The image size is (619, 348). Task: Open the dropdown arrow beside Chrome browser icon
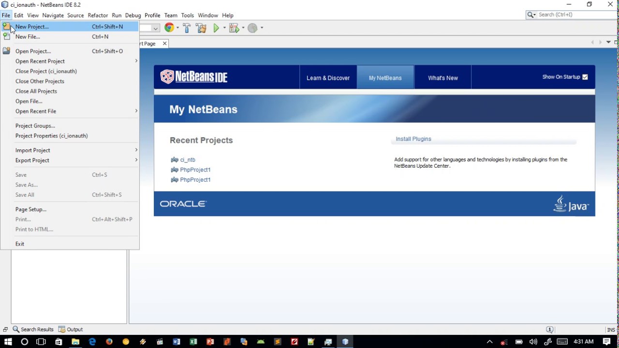177,28
